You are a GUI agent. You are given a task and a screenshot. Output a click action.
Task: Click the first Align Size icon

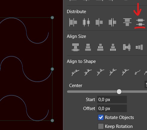[75, 47]
